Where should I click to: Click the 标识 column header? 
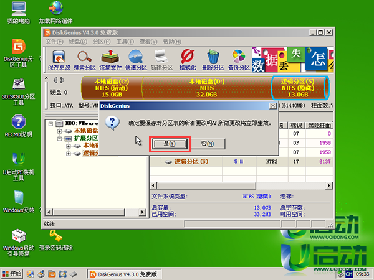click(296, 125)
